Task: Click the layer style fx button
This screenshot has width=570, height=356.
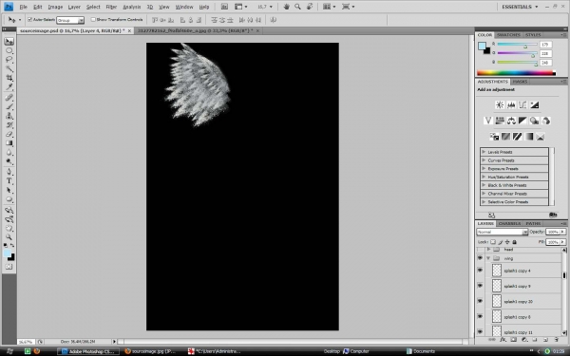Action: pyautogui.click(x=503, y=340)
